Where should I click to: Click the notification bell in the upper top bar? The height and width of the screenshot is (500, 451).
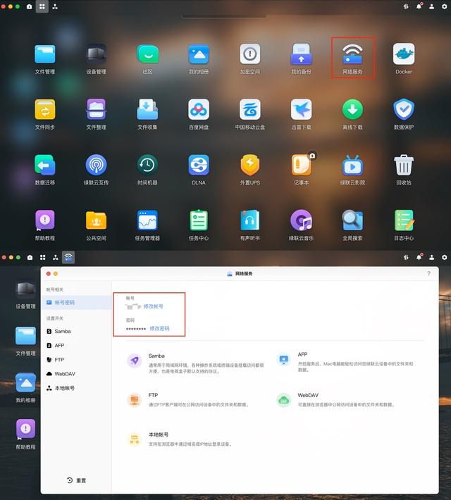click(x=419, y=6)
